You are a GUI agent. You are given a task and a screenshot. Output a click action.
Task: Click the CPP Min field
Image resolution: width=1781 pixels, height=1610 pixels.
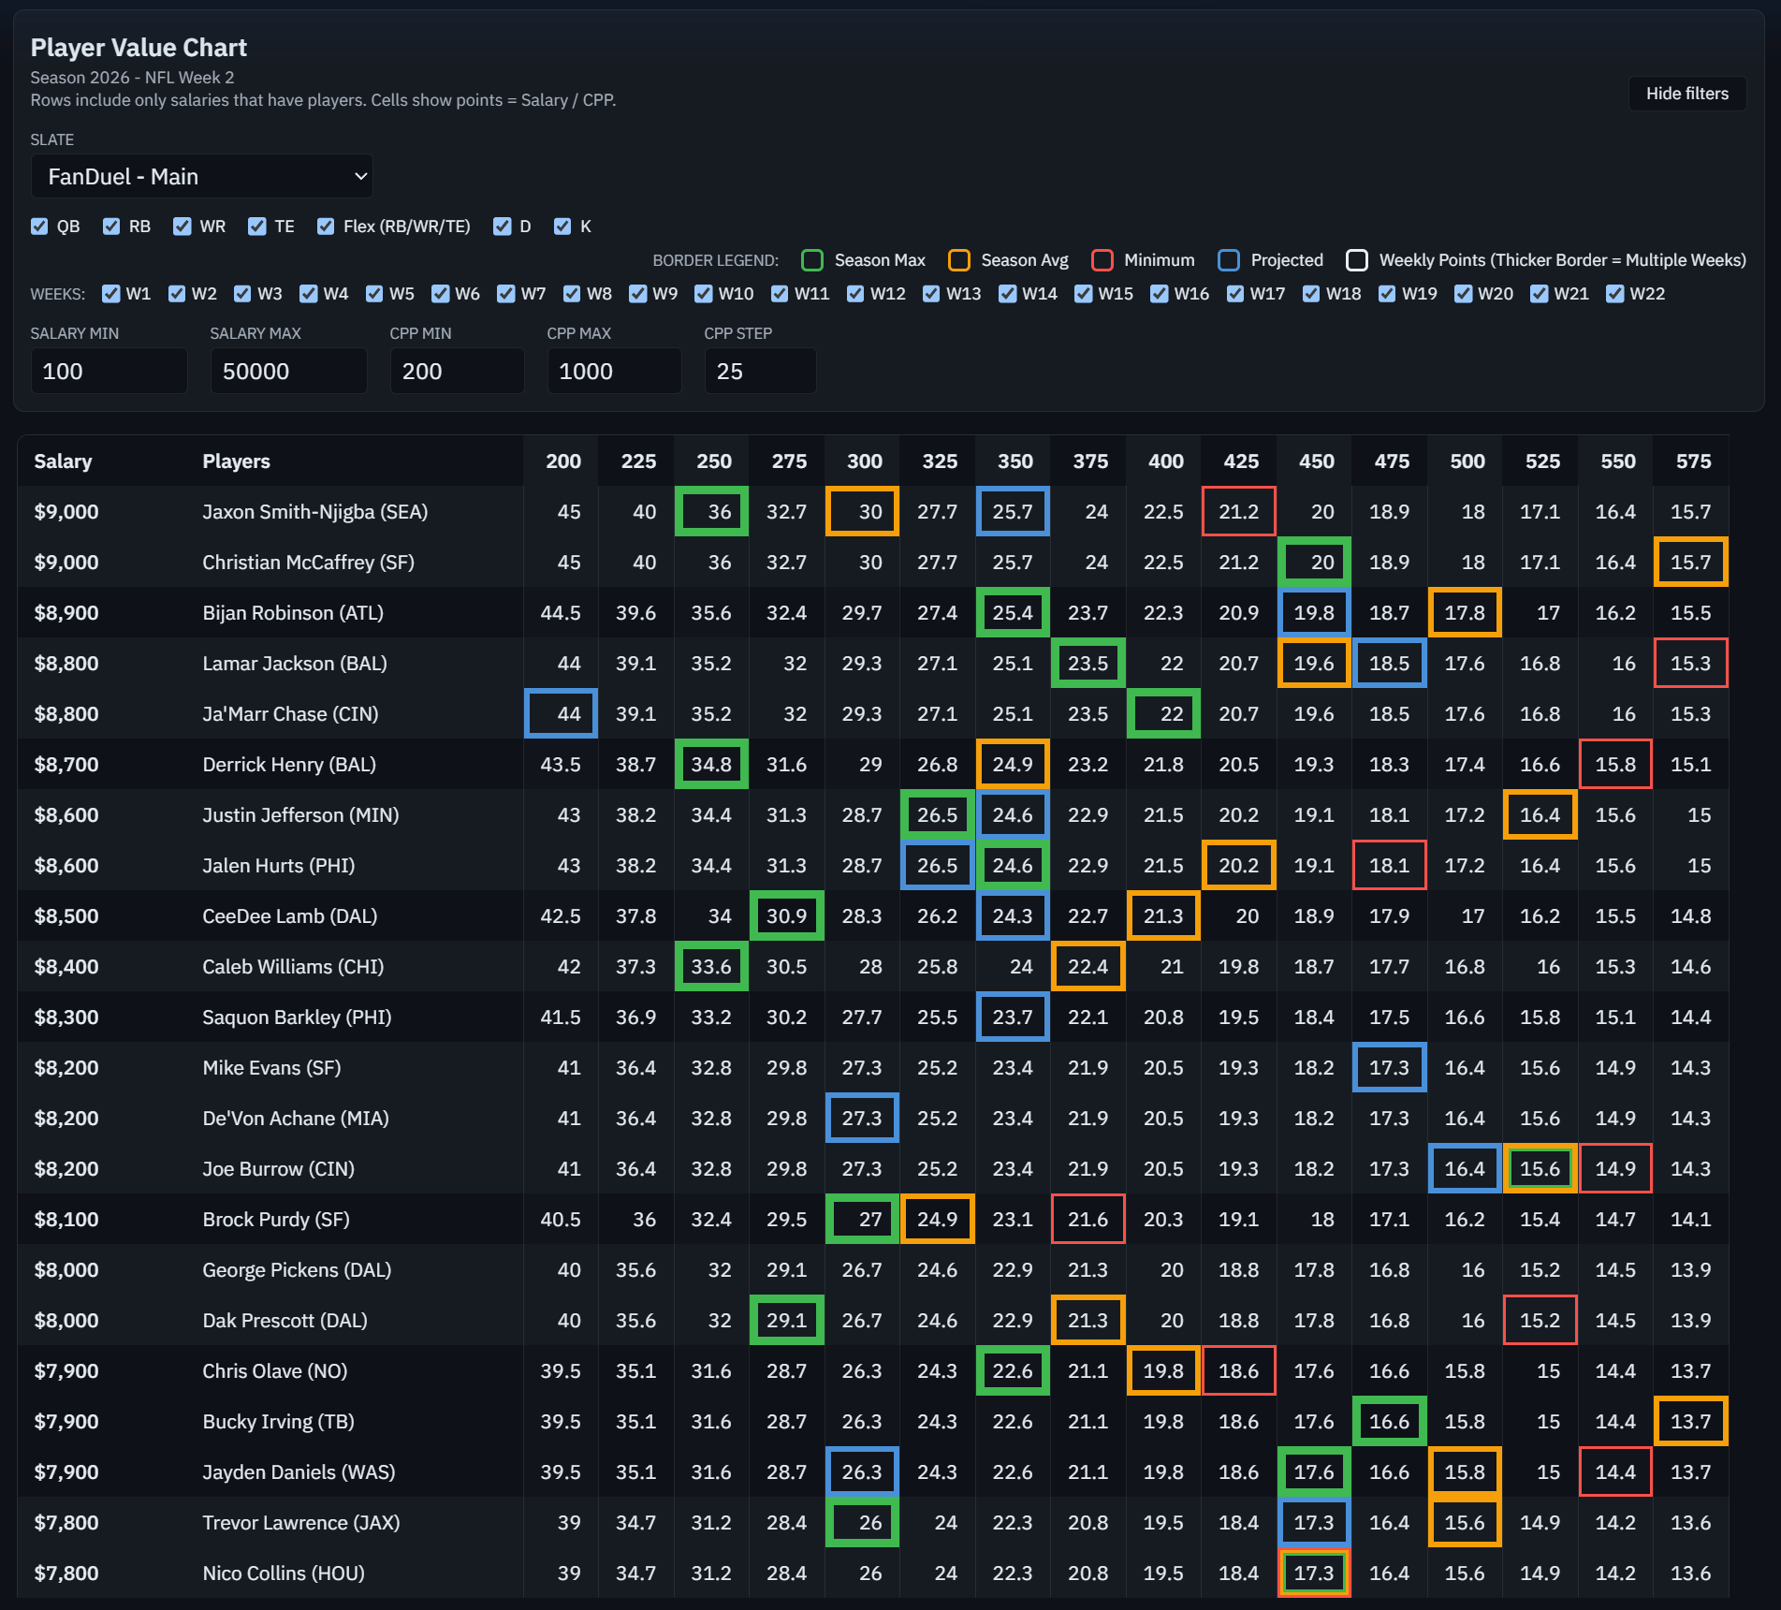pyautogui.click(x=457, y=371)
